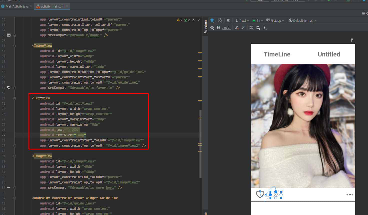Collapse TextView block at line 70
Viewport: 368px width, 215px height.
pyautogui.click(x=14, y=98)
